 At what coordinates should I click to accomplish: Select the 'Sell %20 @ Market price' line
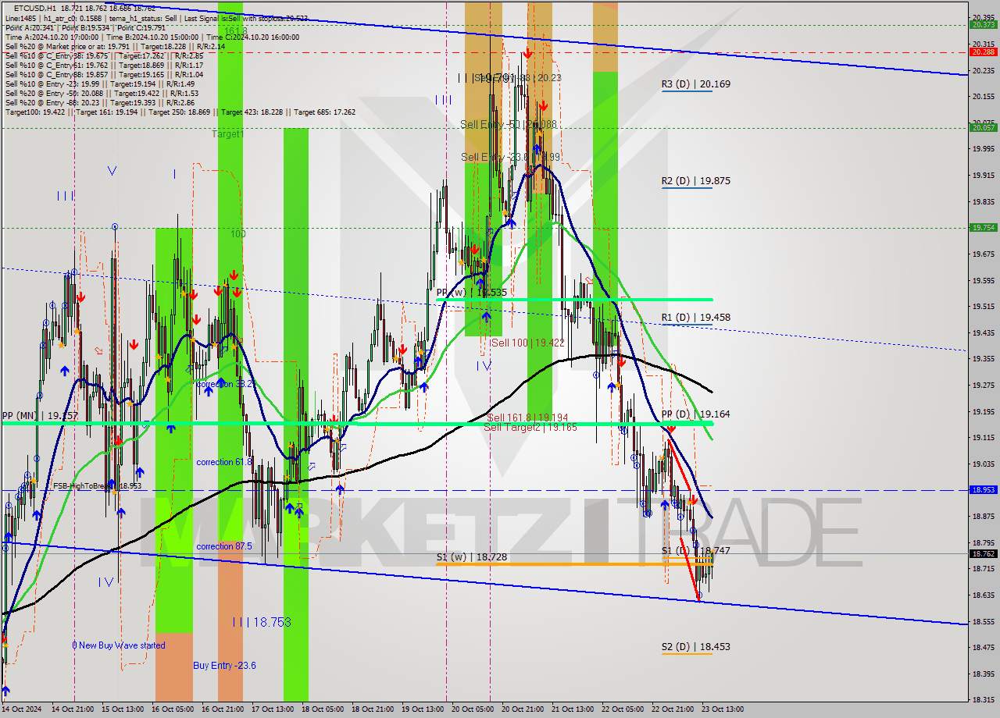click(x=115, y=46)
